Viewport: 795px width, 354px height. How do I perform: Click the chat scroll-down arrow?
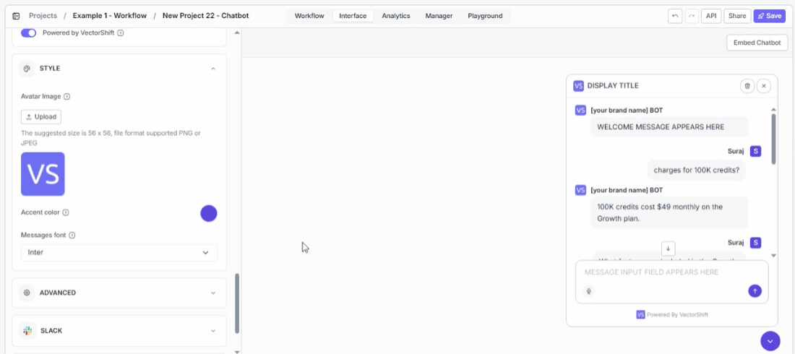pyautogui.click(x=773, y=256)
